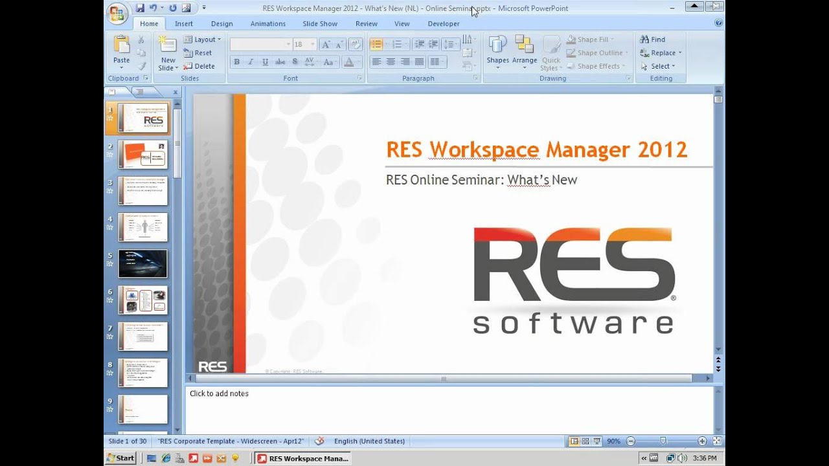Open the Layout dropdown

coord(202,39)
